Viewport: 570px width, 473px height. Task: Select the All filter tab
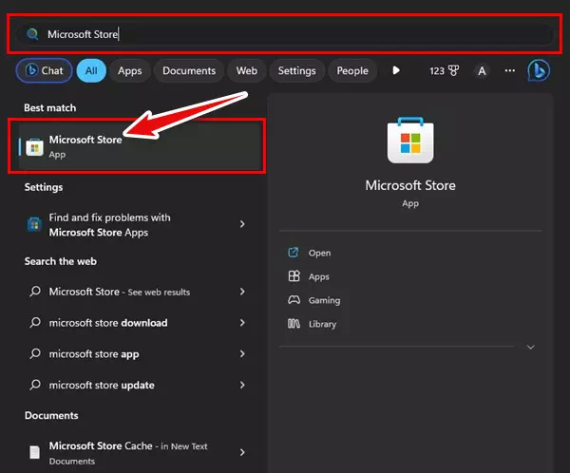91,70
